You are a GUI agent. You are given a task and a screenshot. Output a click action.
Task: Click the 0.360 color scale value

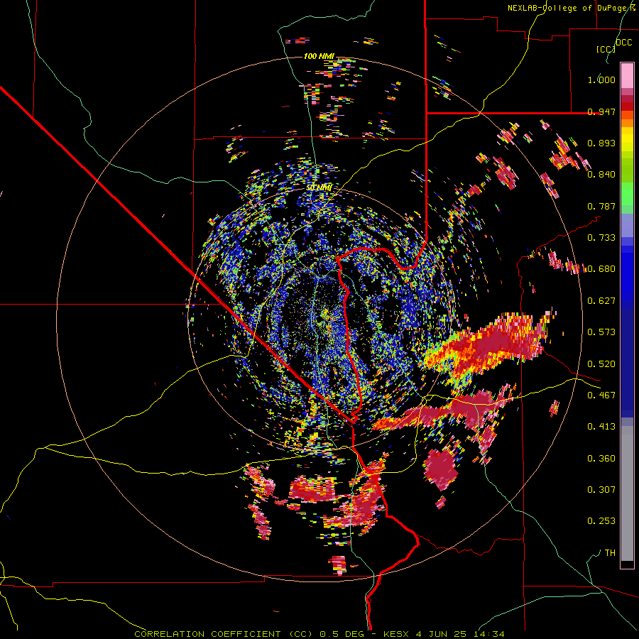click(601, 459)
